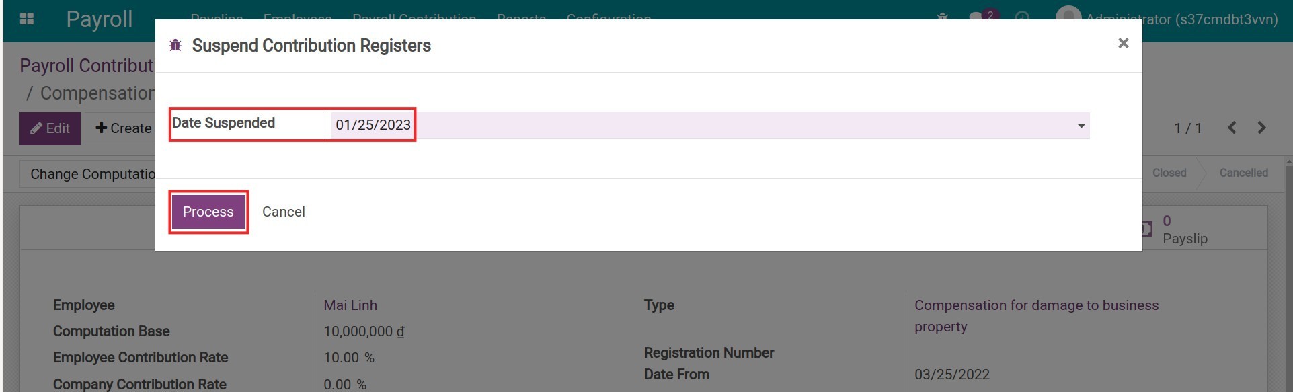Screen dimensions: 1293x392
Task: Click the Edit button with pencil icon
Action: [50, 128]
